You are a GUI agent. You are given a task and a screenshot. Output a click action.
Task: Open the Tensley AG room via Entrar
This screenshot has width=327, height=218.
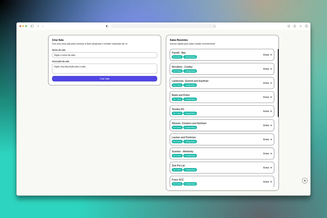pyautogui.click(x=267, y=111)
